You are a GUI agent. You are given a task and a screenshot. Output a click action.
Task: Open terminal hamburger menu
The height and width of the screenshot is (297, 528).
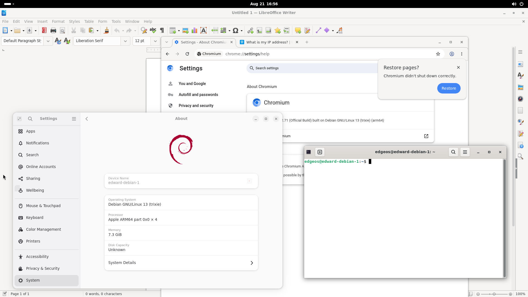pos(465,152)
